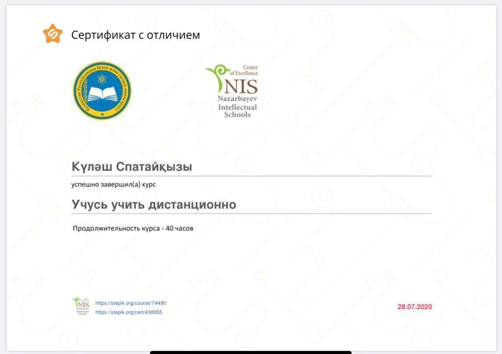
Task: Click the small NIS logo beside the links
Action: 81,306
